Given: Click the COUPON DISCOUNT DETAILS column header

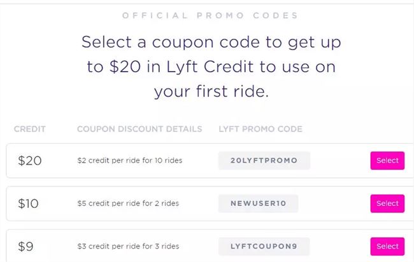Looking at the screenshot, I should click(x=139, y=129).
